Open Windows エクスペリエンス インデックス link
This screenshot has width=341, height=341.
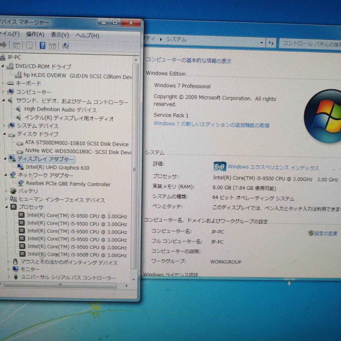pyautogui.click(x=273, y=168)
